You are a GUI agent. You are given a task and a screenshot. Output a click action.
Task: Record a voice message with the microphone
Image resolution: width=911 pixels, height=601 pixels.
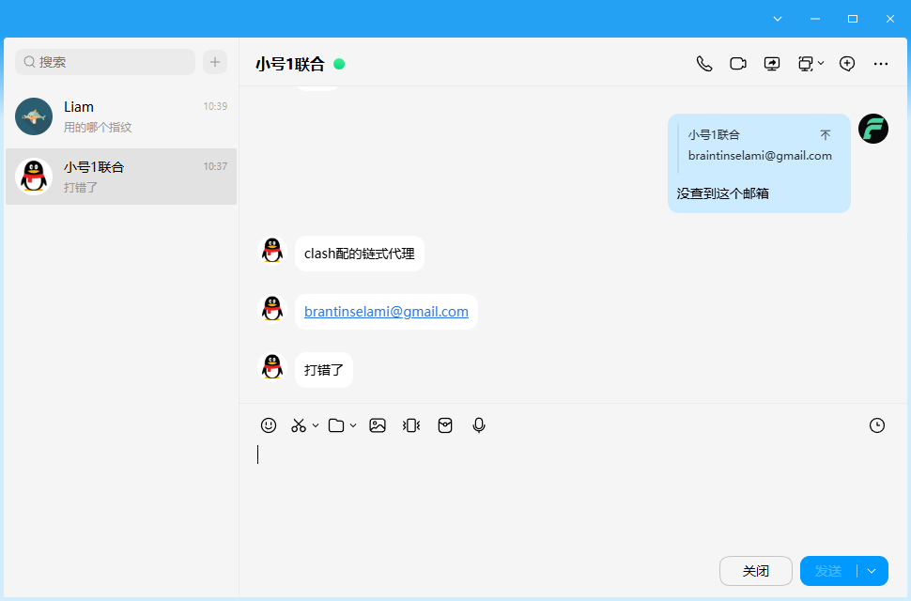pyautogui.click(x=479, y=425)
